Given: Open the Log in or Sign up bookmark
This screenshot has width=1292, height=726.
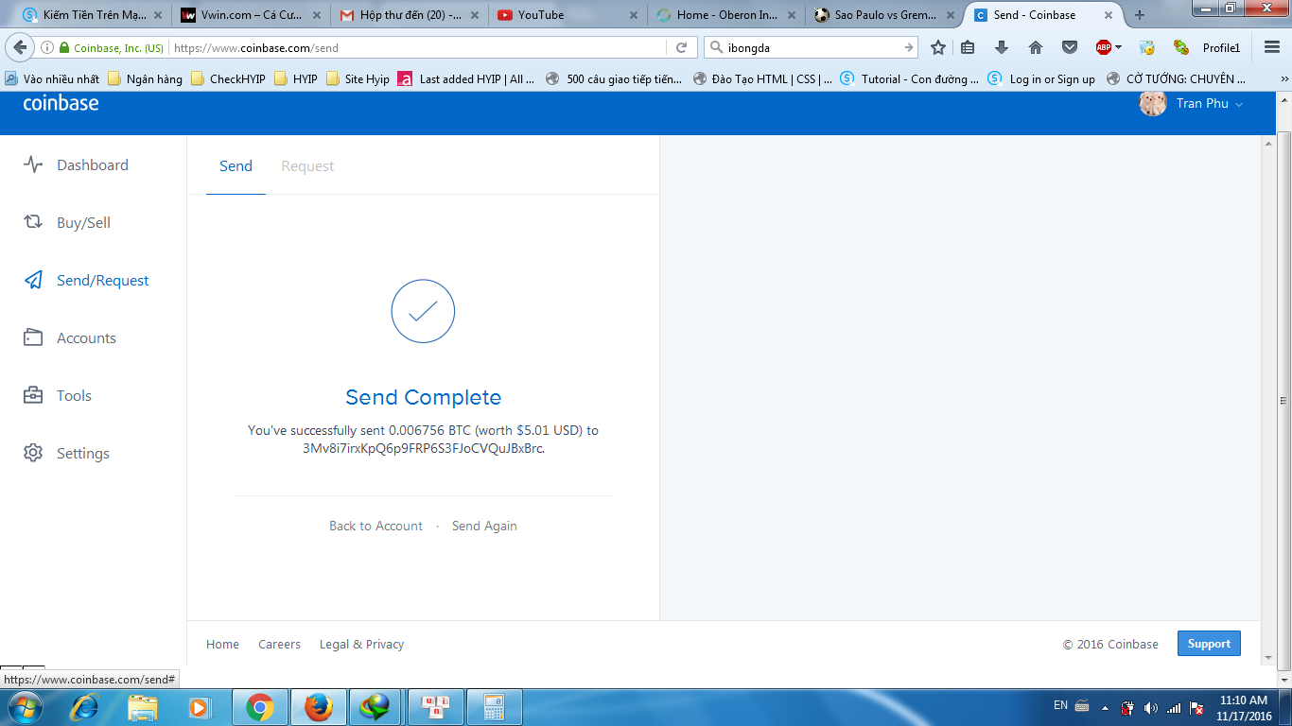Looking at the screenshot, I should pyautogui.click(x=1041, y=79).
